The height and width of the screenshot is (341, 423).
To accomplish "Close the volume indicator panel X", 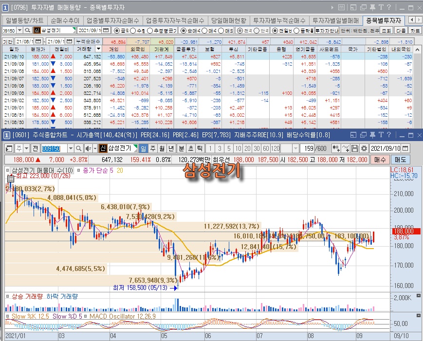I will pos(419,296).
